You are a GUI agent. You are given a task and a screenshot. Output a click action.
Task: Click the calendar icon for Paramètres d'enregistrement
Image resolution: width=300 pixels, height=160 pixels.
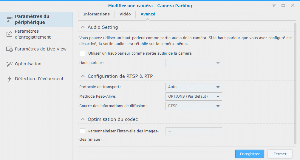click(9, 34)
